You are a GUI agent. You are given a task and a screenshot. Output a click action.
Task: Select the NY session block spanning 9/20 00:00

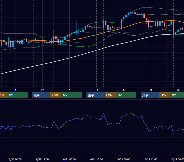[17, 95]
